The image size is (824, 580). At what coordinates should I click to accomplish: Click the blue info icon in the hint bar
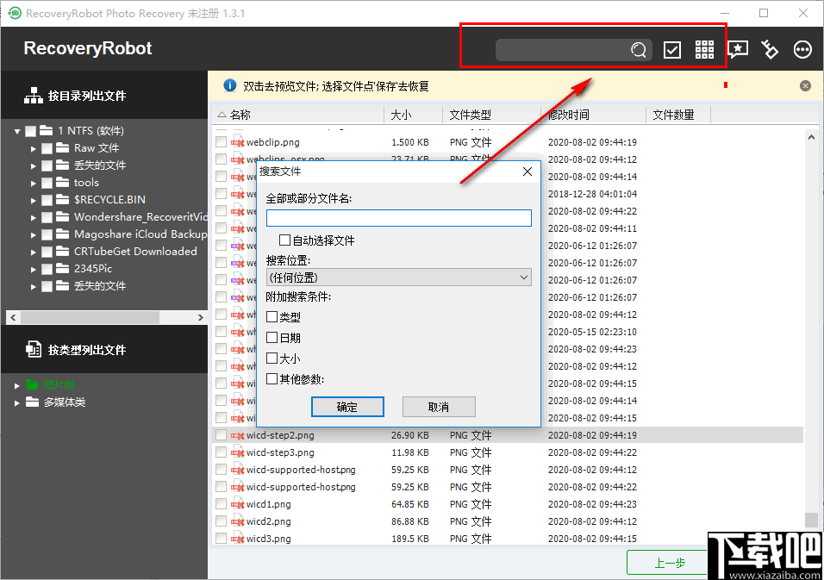(229, 85)
